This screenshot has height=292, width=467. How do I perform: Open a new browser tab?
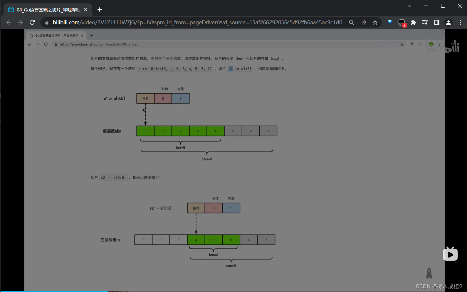click(100, 10)
